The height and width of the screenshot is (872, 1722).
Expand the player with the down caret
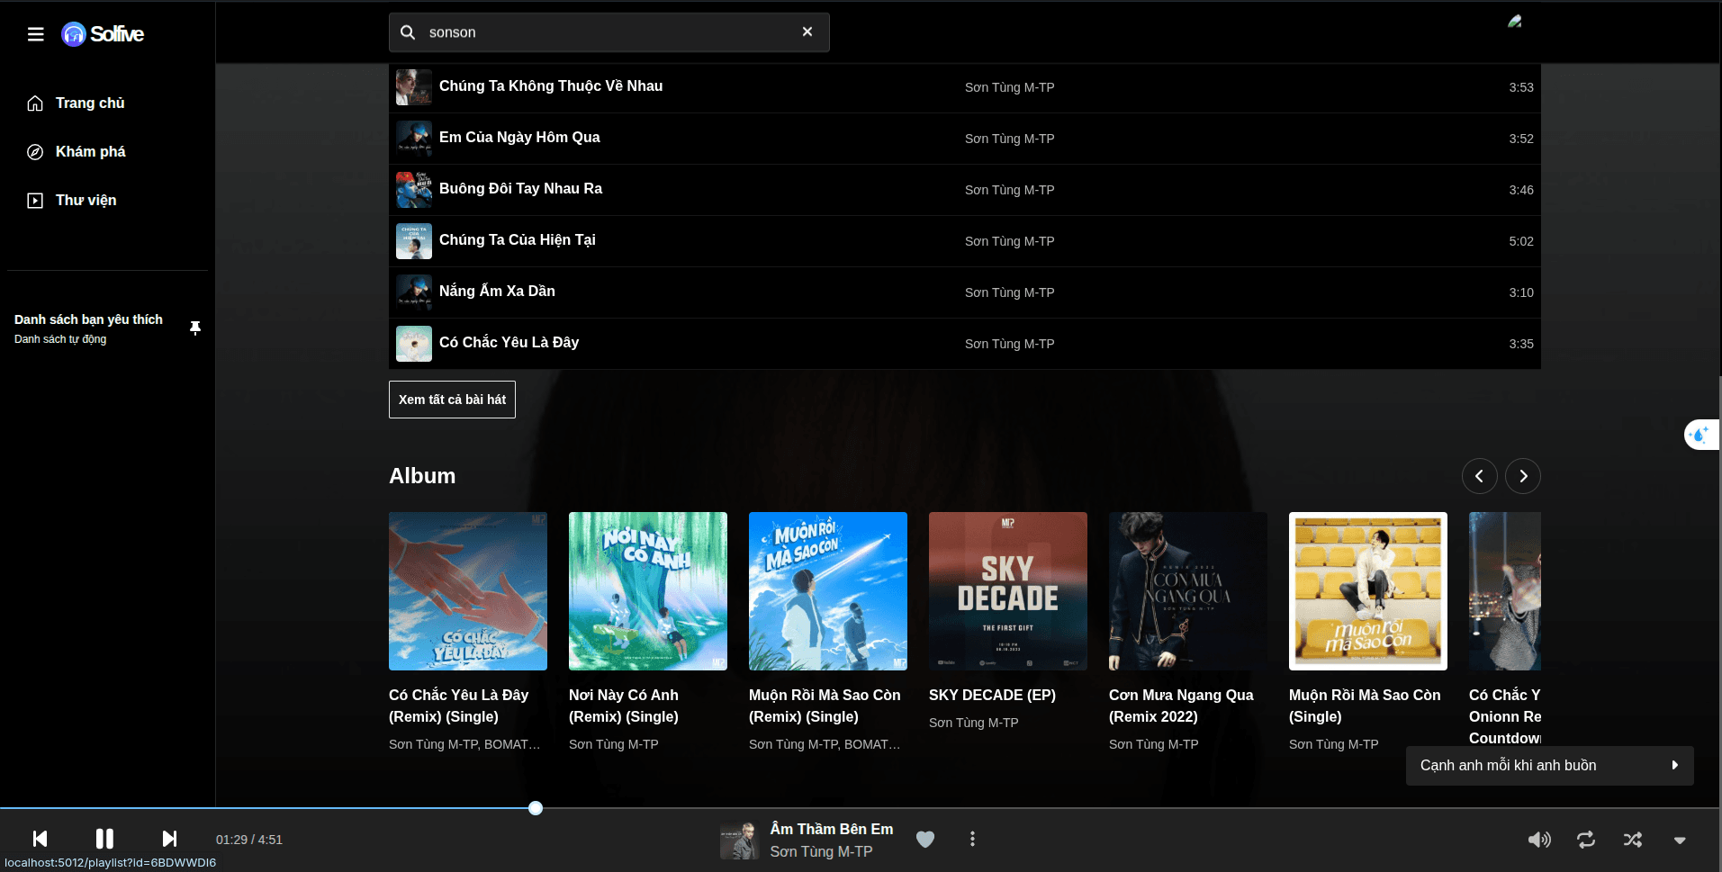(x=1680, y=841)
